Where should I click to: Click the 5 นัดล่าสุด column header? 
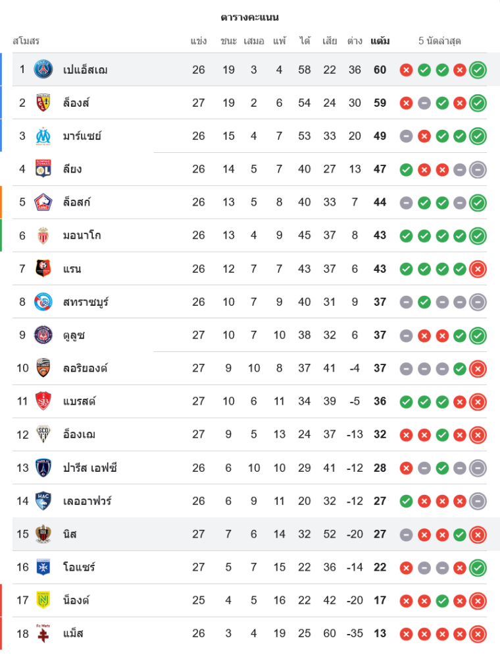pyautogui.click(x=439, y=41)
